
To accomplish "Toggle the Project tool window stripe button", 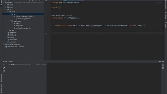I will 1,3.
